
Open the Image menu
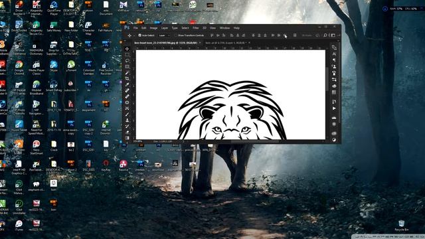coord(153,28)
